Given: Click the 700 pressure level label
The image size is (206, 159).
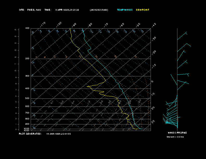Looking at the screenshot, I should click(x=27, y=113).
